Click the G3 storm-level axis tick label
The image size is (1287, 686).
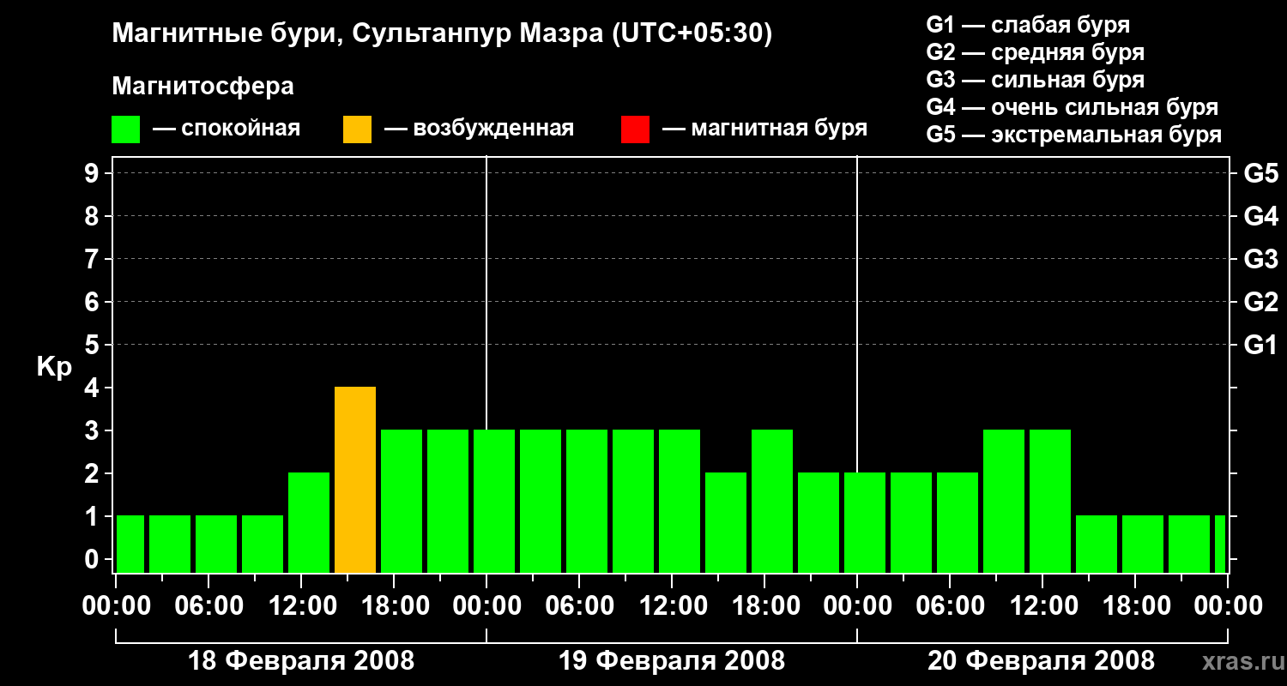click(1261, 259)
